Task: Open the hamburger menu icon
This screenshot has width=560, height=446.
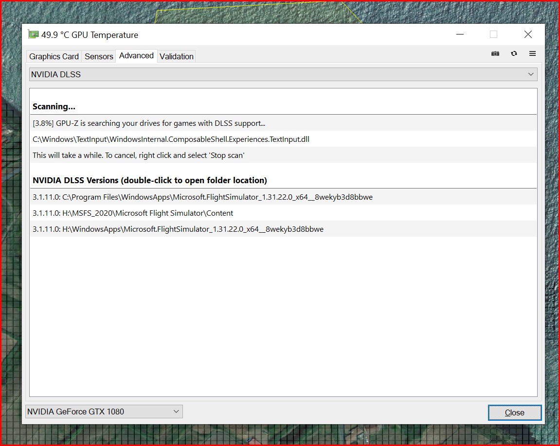Action: 532,53
